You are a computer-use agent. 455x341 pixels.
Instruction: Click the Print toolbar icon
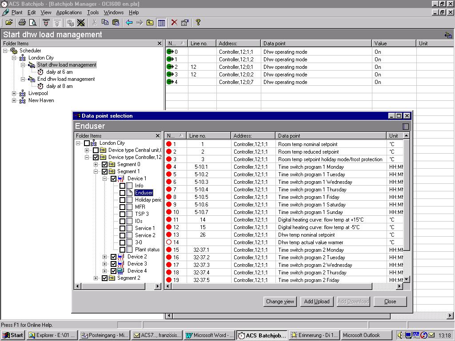pos(22,22)
